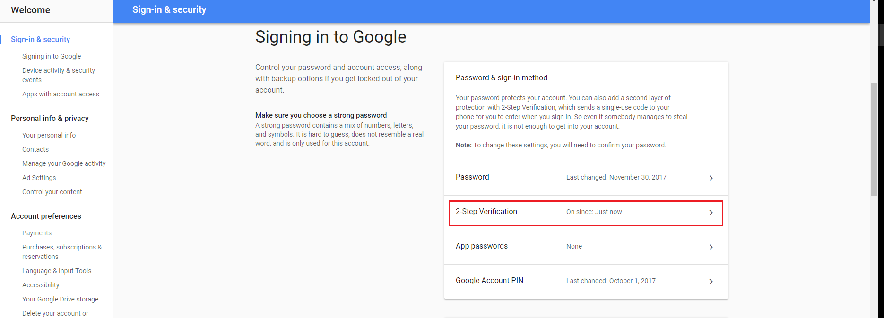Select Sign-in & security in sidebar

click(x=40, y=39)
